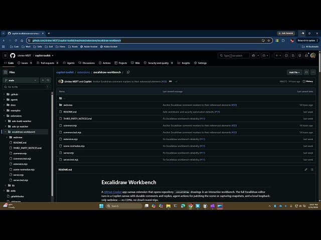Click the Copilot chat icon in header

click(253, 55)
